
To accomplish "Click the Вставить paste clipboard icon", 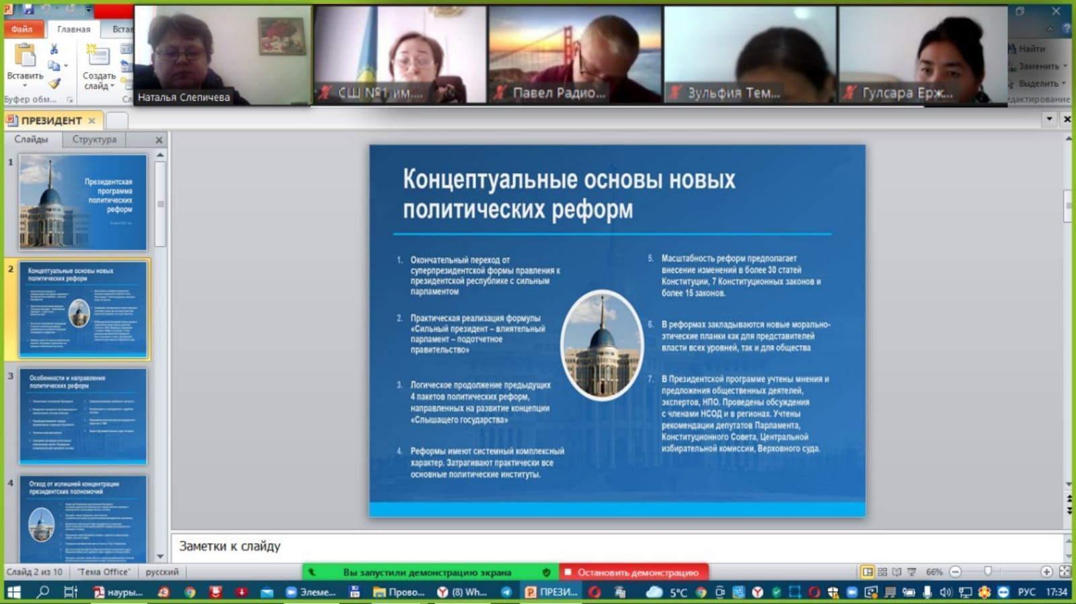I will pos(25,56).
